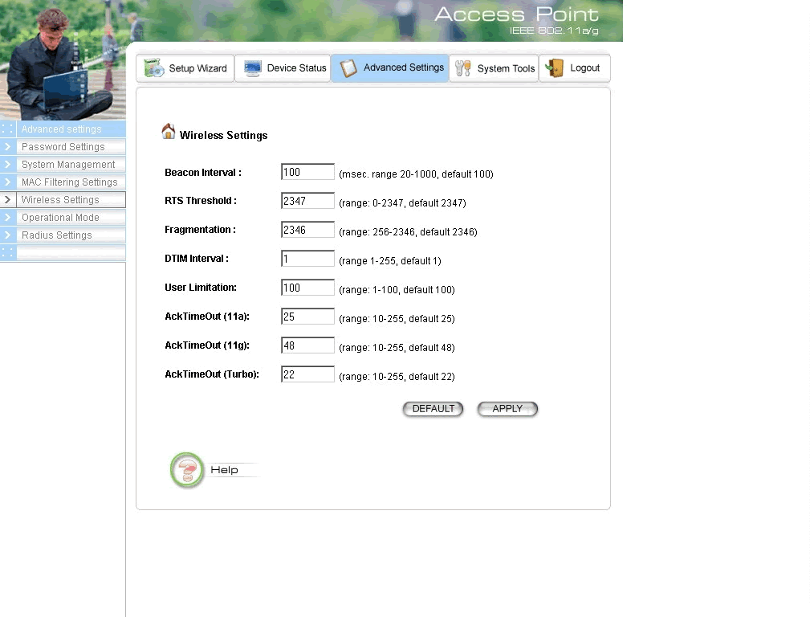Click the arrow beside Wireless Settings menu item
The width and height of the screenshot is (810, 617).
pos(8,199)
